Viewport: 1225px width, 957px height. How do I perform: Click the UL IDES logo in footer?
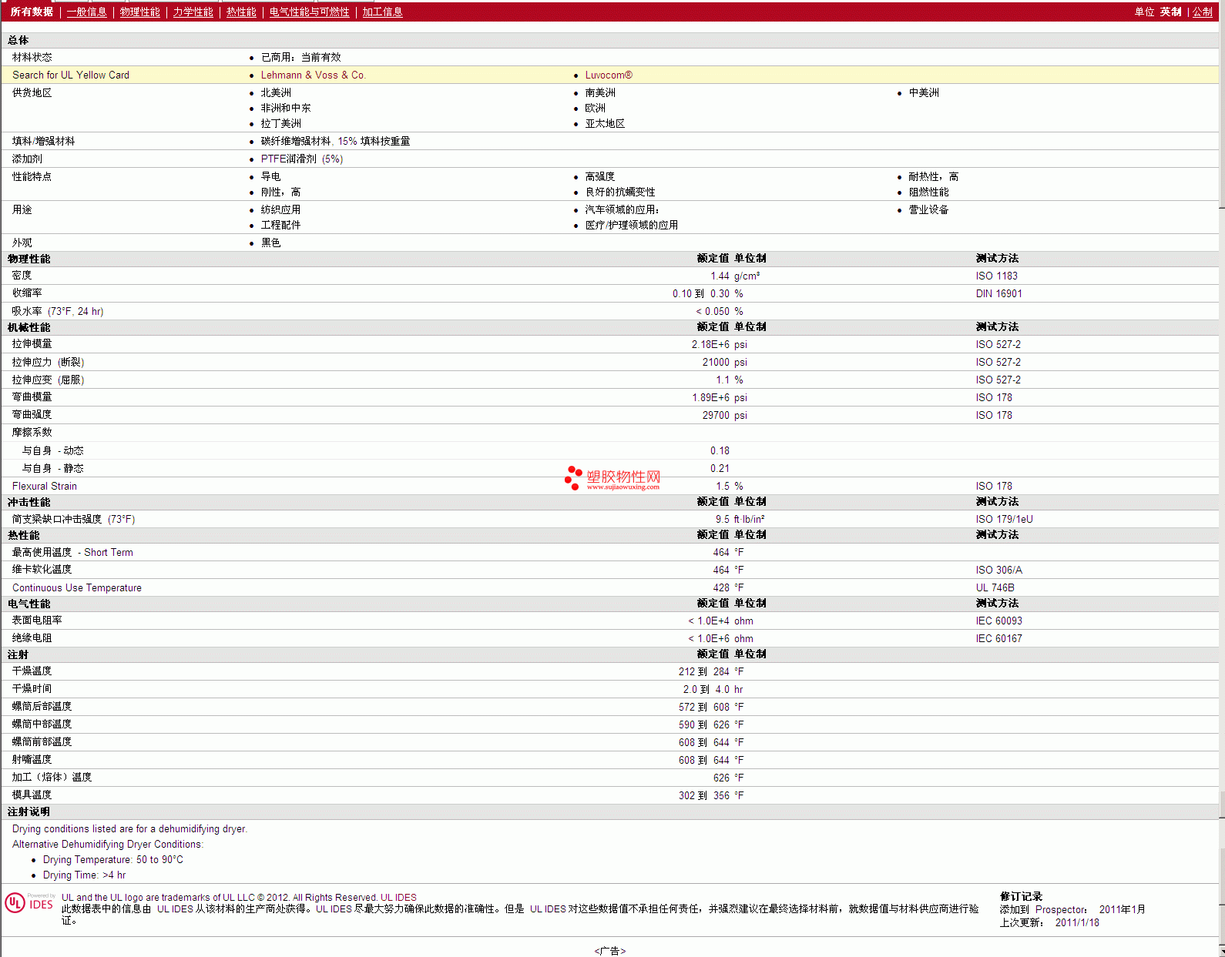click(x=29, y=902)
